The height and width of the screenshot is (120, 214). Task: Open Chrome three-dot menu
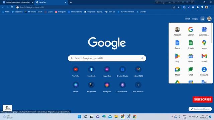[211, 7]
